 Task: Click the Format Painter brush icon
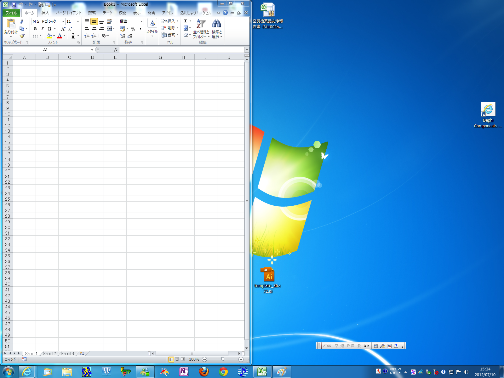coord(22,36)
